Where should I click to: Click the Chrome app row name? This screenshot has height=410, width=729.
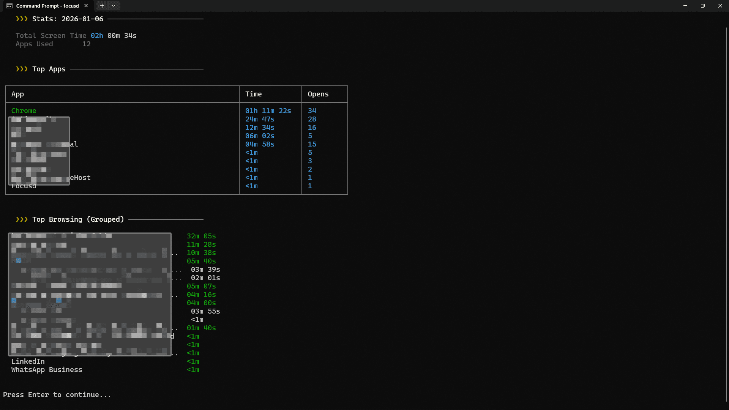pyautogui.click(x=24, y=111)
